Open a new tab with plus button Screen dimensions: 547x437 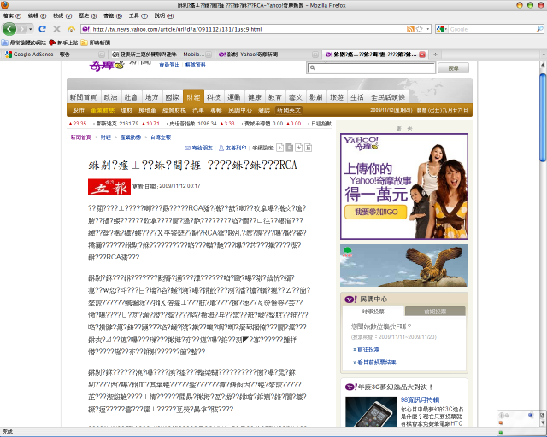435,55
